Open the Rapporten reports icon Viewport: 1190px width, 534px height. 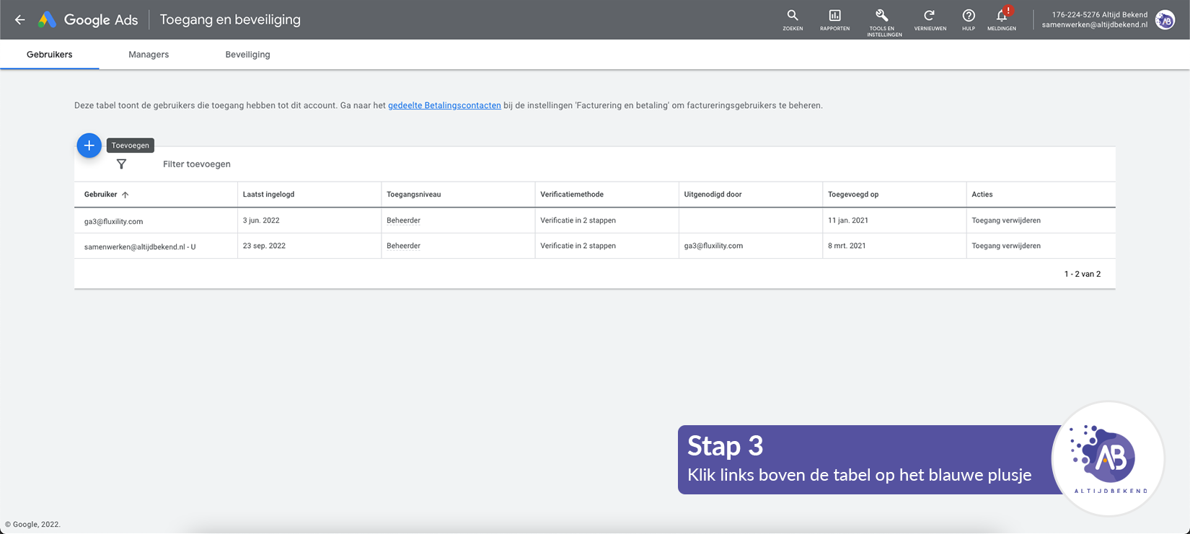(x=834, y=19)
